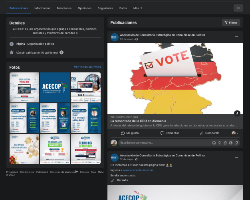250x200 pixels.
Task: Switch to the Menciones tab
Action: coord(64,8)
